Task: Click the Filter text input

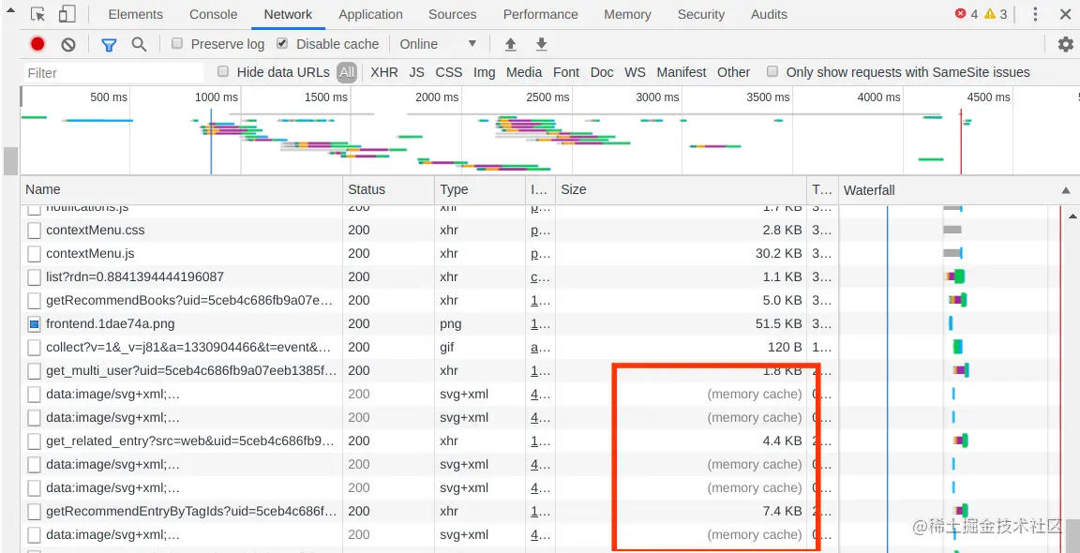Action: point(113,72)
